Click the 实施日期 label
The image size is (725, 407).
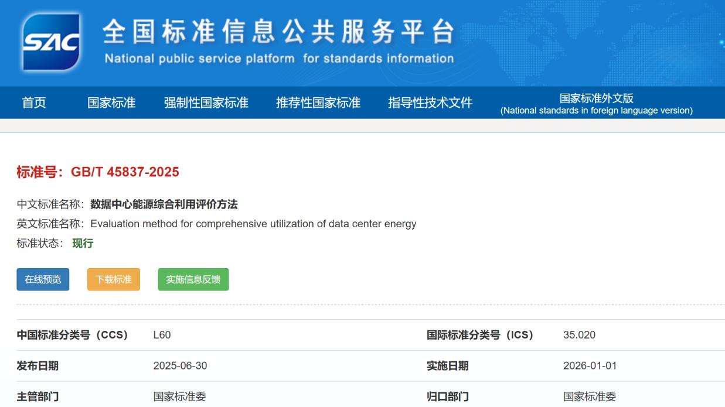[447, 366]
